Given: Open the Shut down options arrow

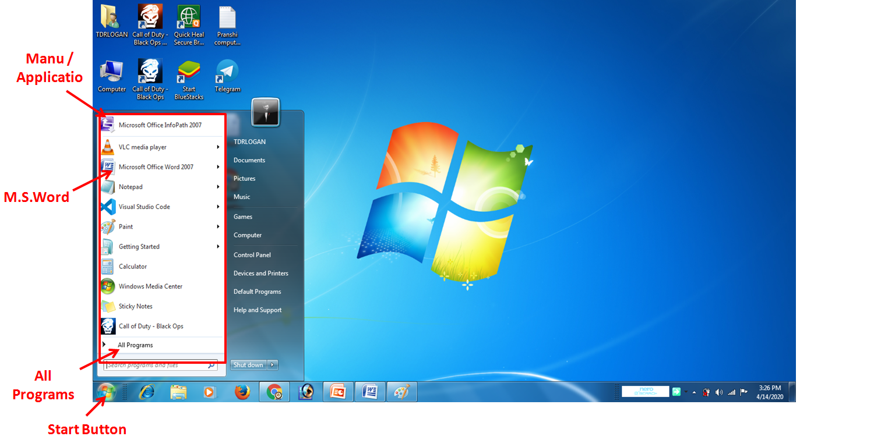Looking at the screenshot, I should pos(273,365).
